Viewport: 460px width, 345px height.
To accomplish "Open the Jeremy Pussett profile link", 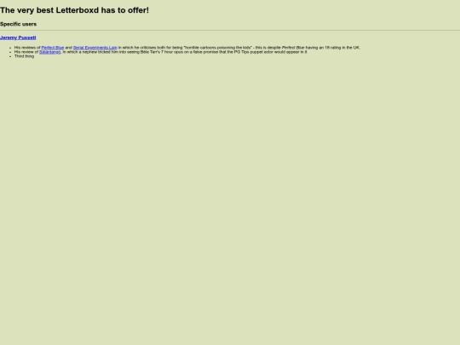I will (x=18, y=37).
